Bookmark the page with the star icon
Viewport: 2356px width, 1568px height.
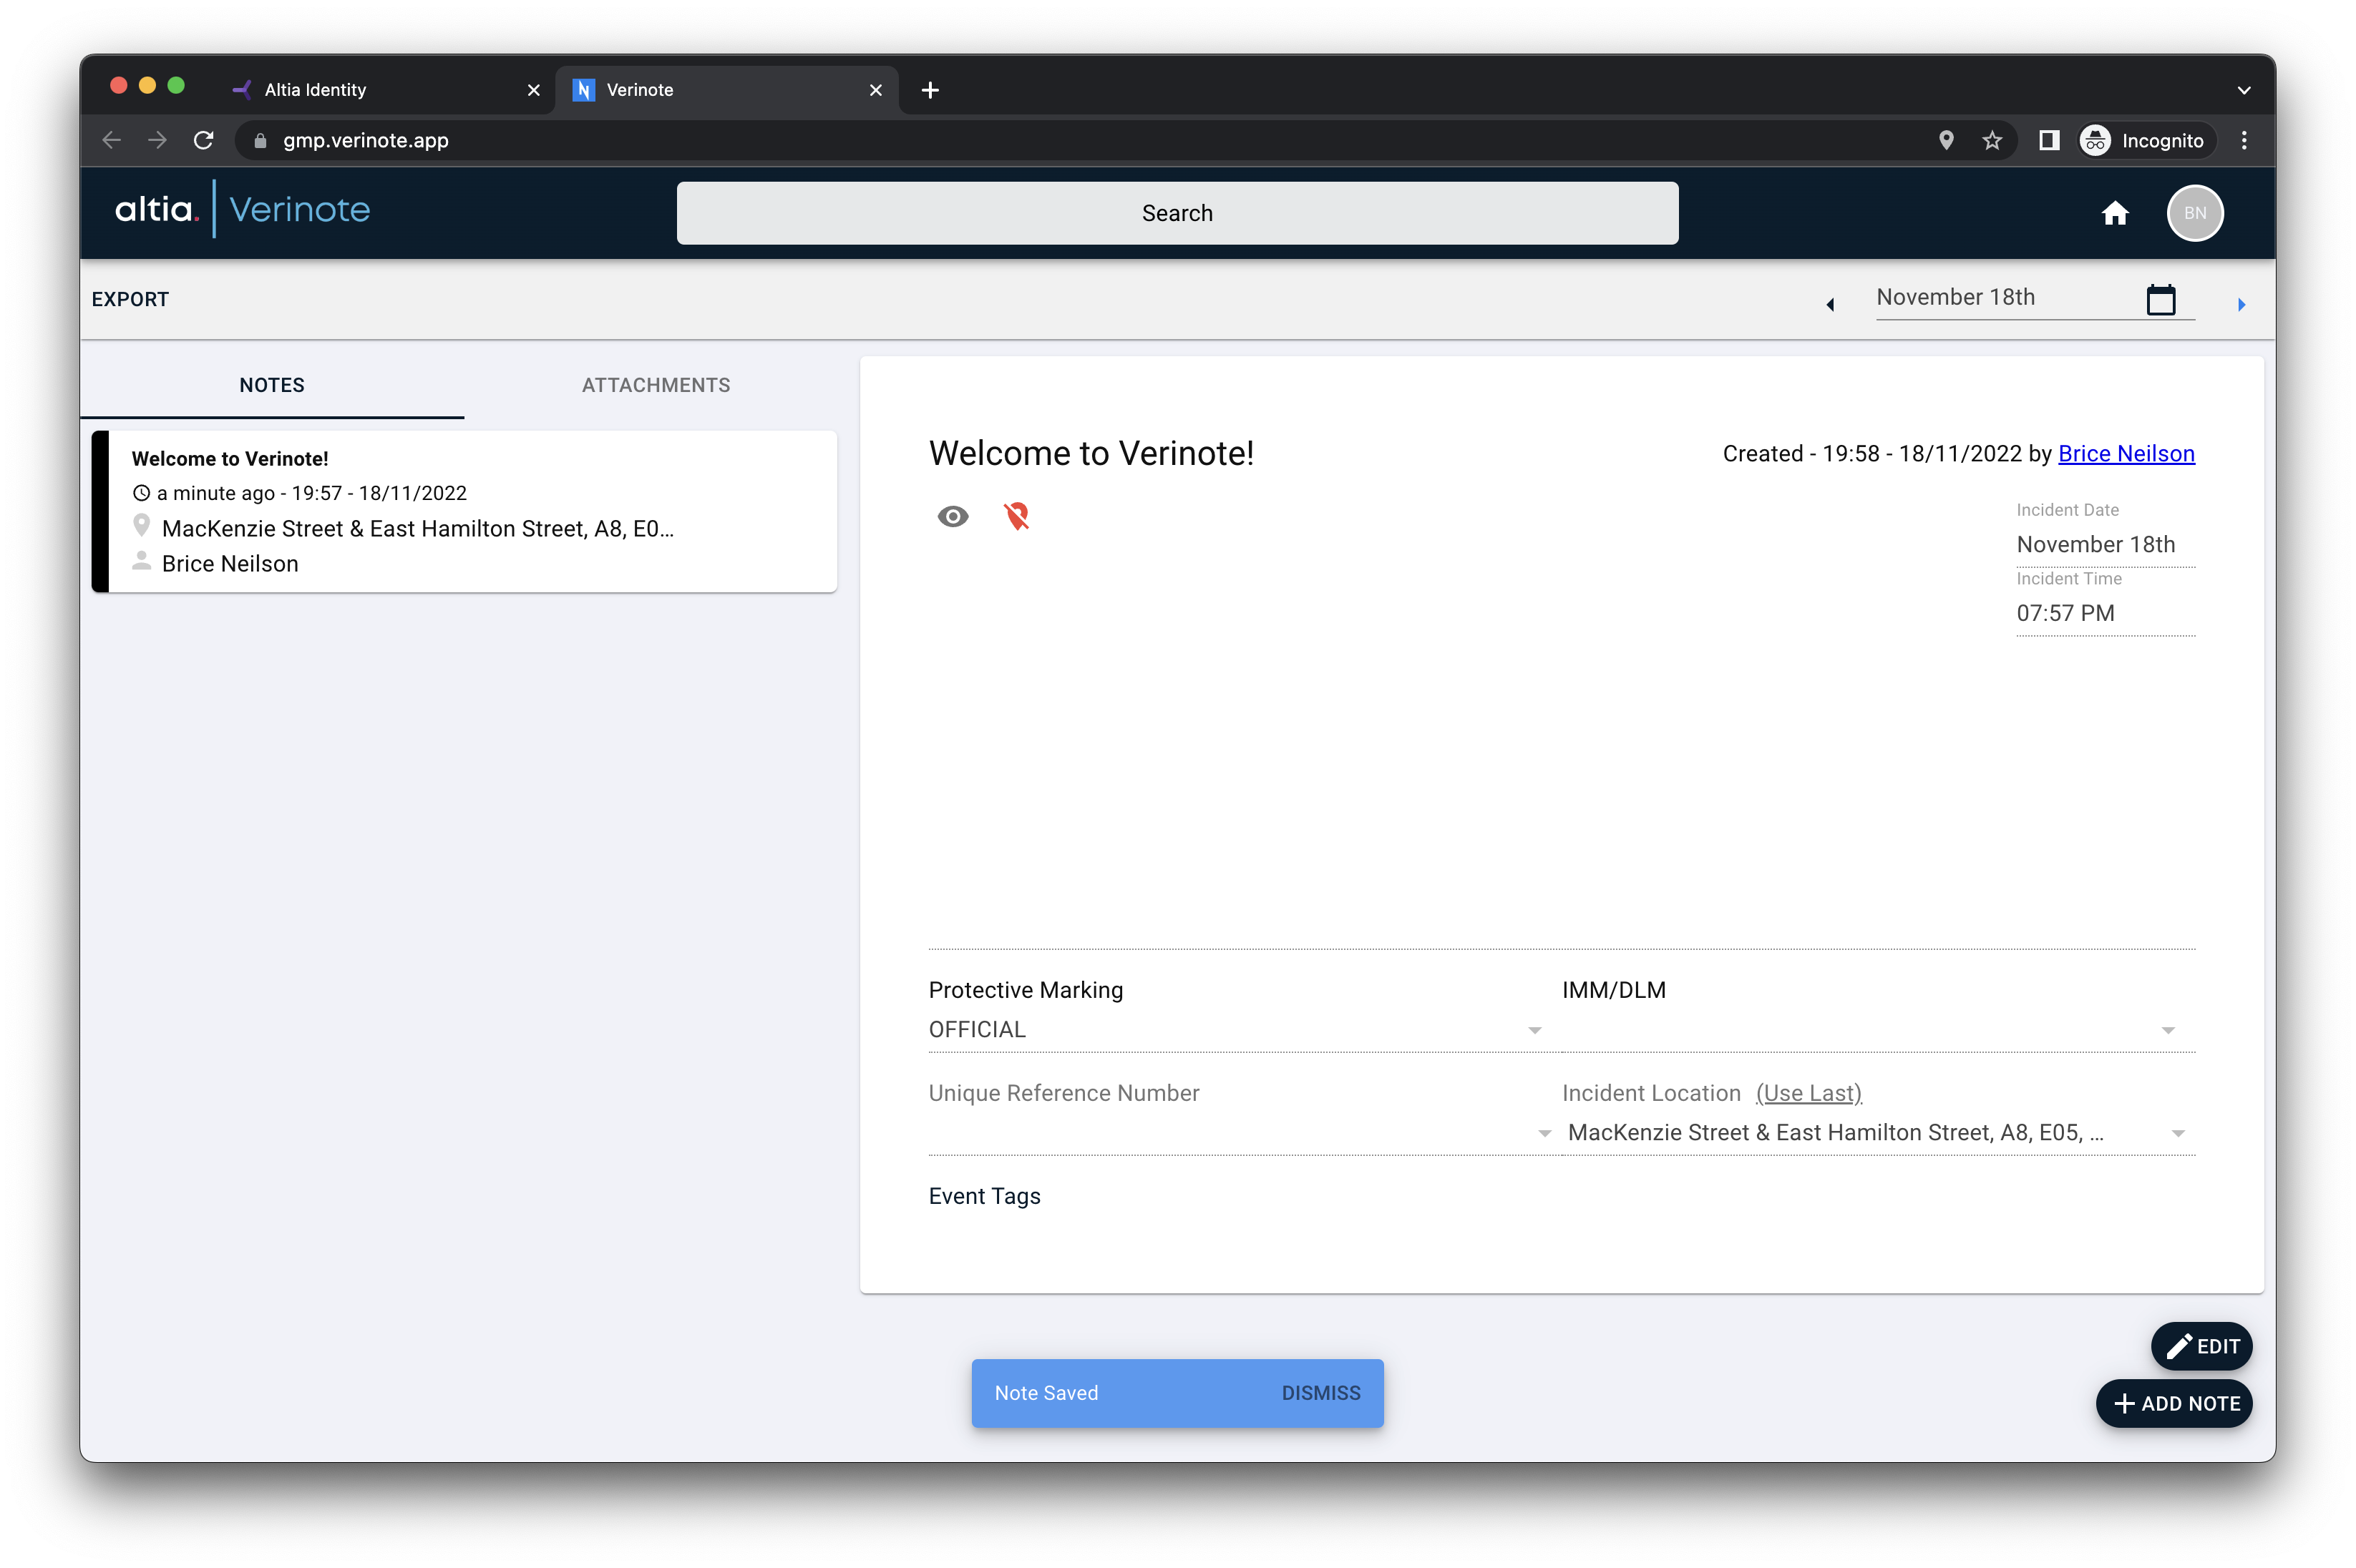pos(1993,140)
